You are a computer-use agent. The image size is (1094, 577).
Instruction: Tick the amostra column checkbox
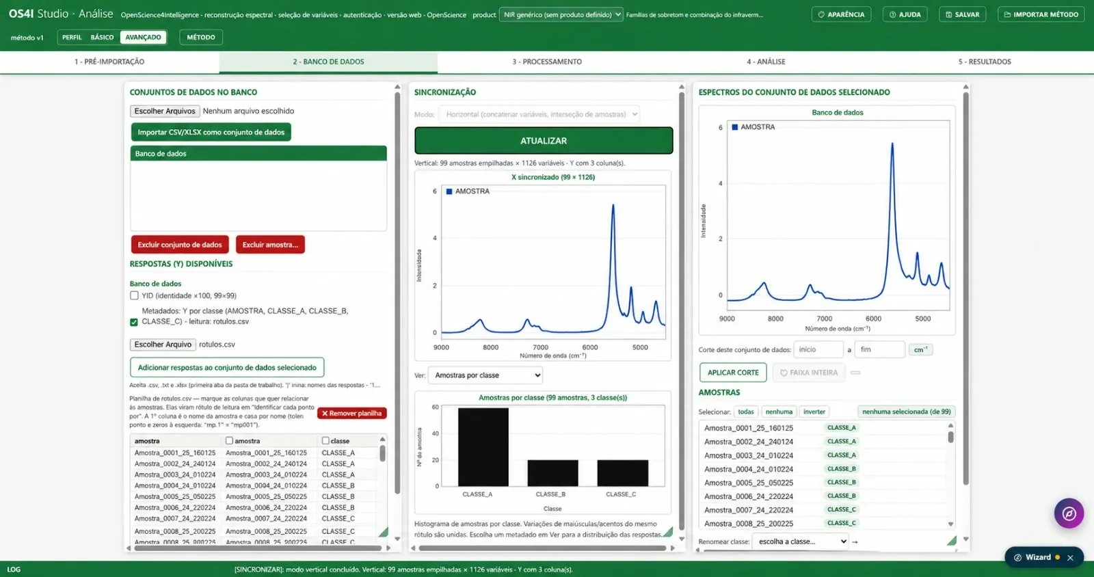tap(229, 441)
